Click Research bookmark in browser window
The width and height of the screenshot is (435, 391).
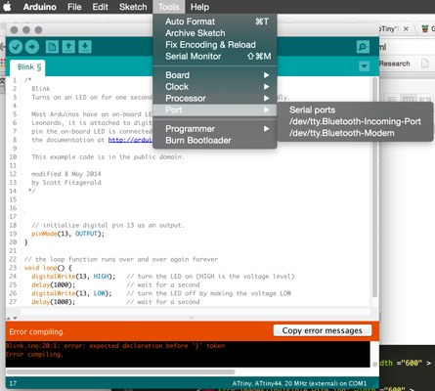pyautogui.click(x=395, y=64)
